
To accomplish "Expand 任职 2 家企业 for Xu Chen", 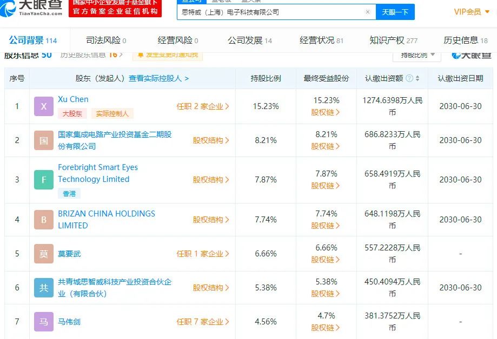I will pyautogui.click(x=203, y=106).
